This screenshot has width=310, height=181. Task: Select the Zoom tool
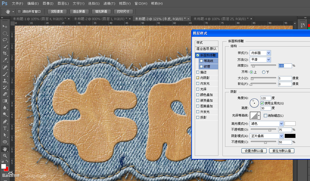pos(5,156)
